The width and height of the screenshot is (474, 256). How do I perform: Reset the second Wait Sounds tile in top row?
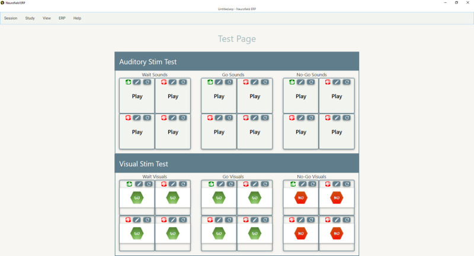point(183,82)
